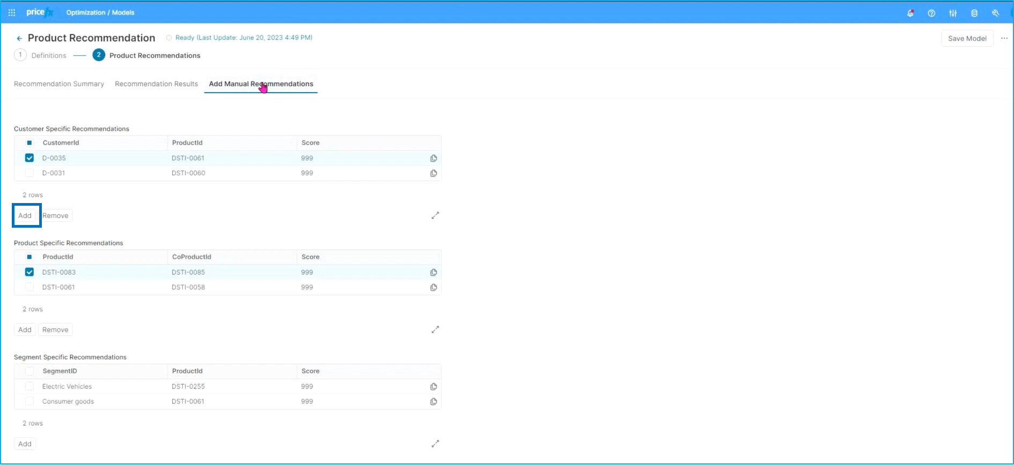This screenshot has width=1014, height=465.
Task: Open the wrench tools icon in header
Action: [995, 13]
